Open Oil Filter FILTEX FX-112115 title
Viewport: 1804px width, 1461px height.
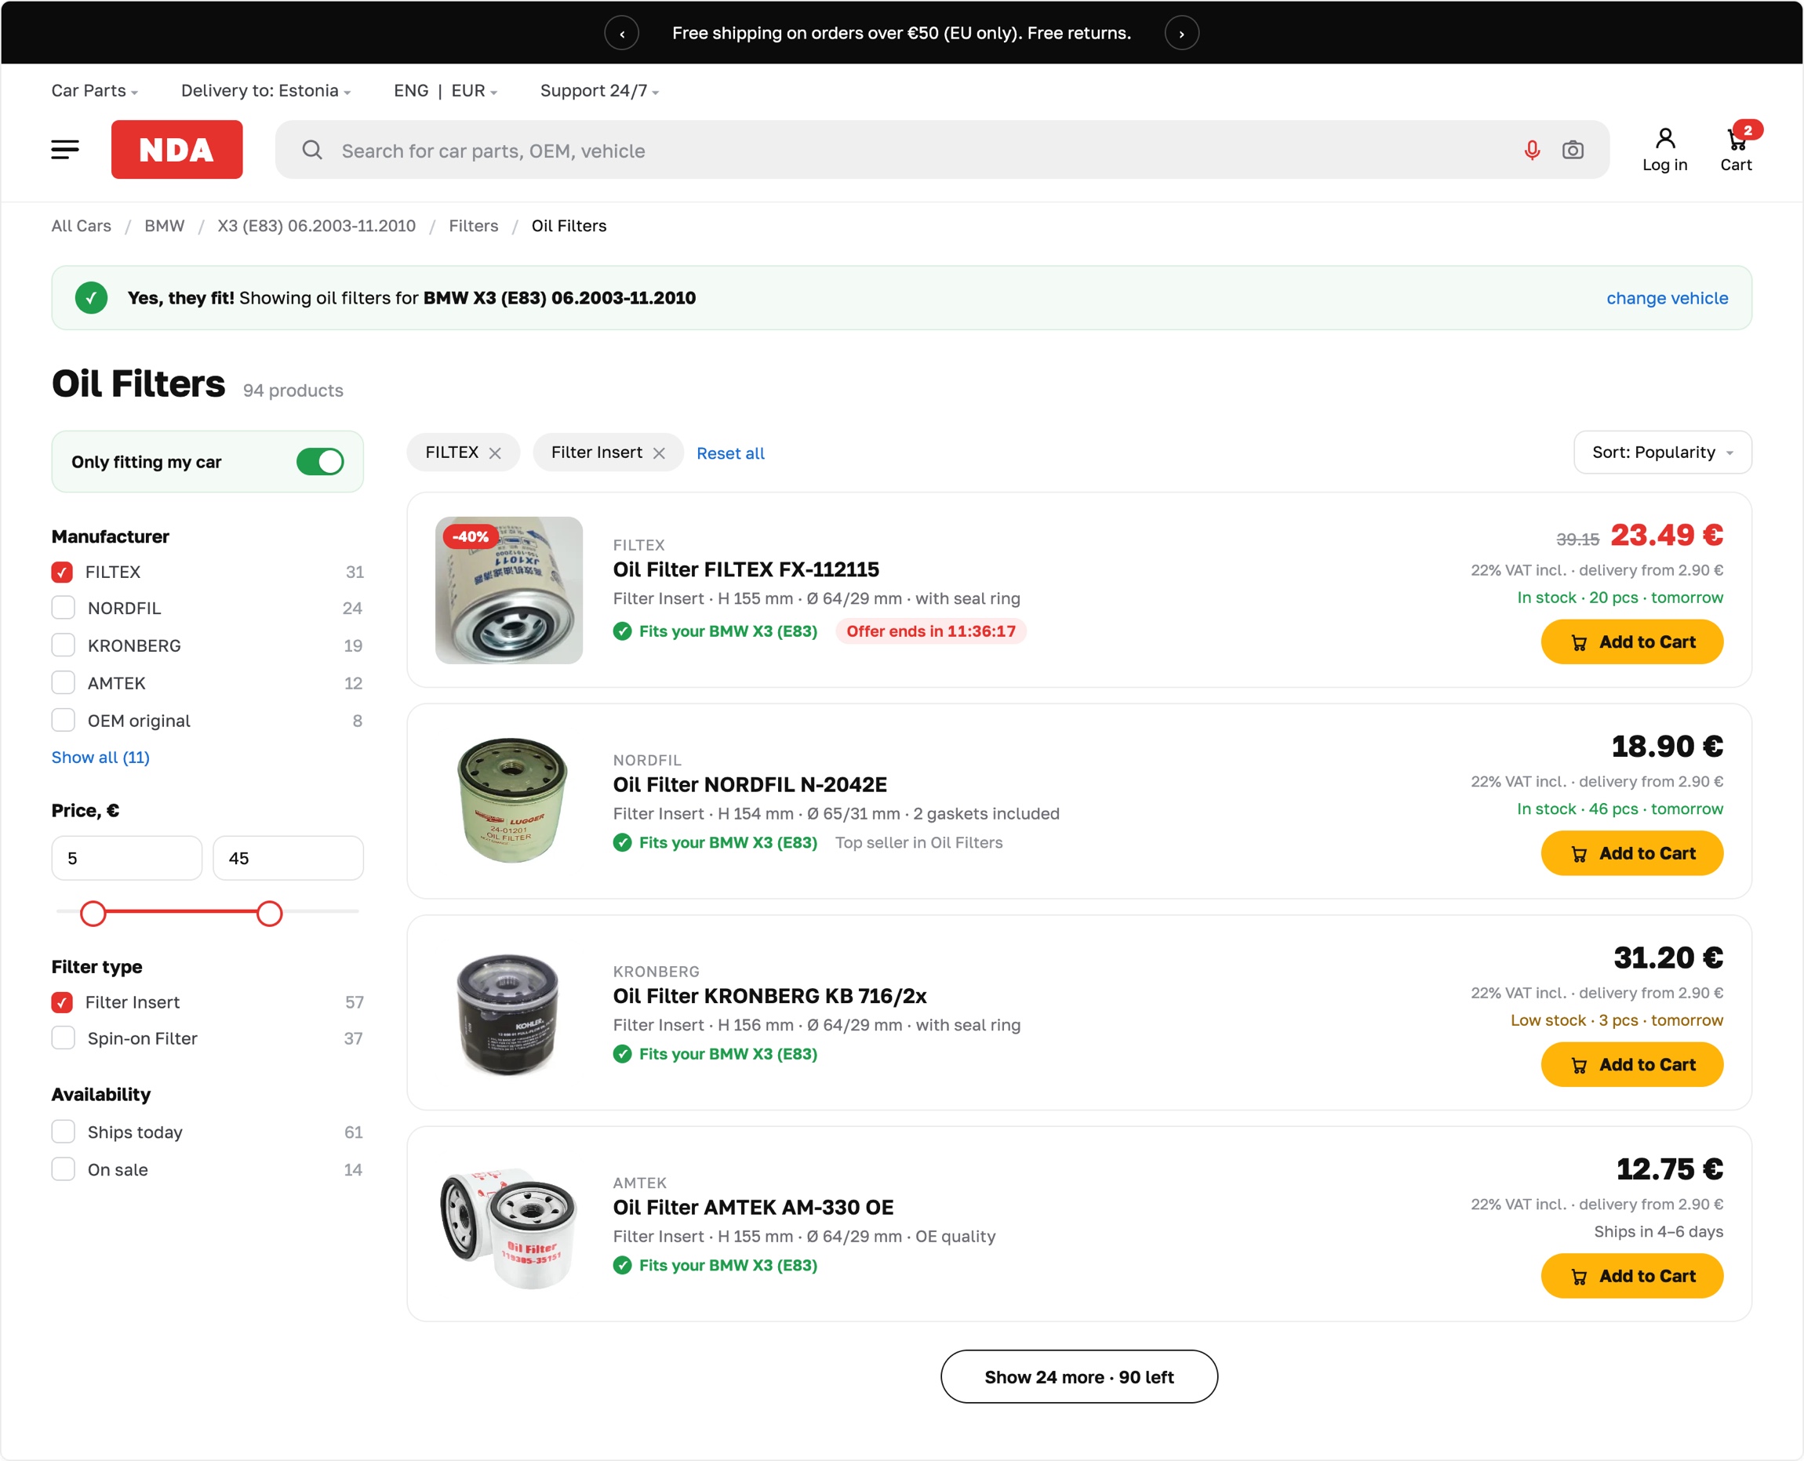(746, 570)
